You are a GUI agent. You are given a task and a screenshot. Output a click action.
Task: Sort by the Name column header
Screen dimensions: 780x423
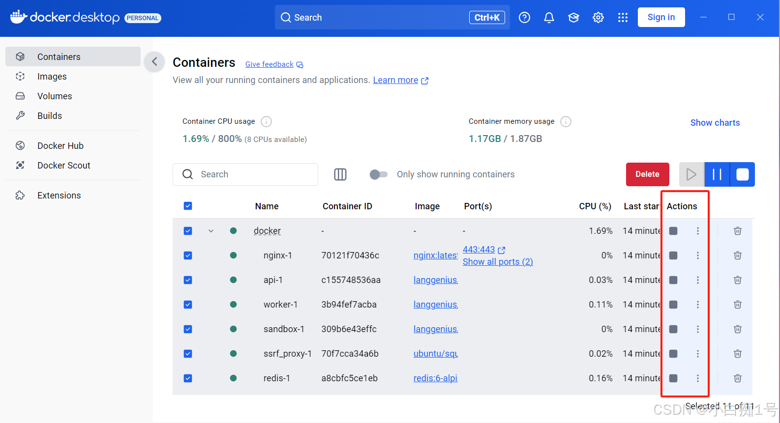pyautogui.click(x=267, y=206)
